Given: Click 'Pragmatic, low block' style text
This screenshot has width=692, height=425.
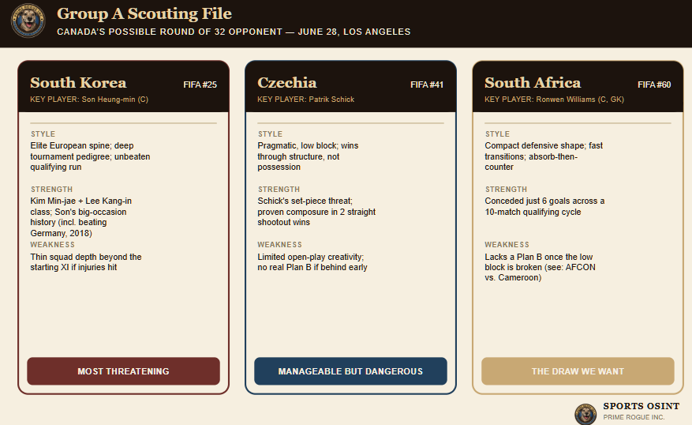Looking at the screenshot, I should (308, 156).
